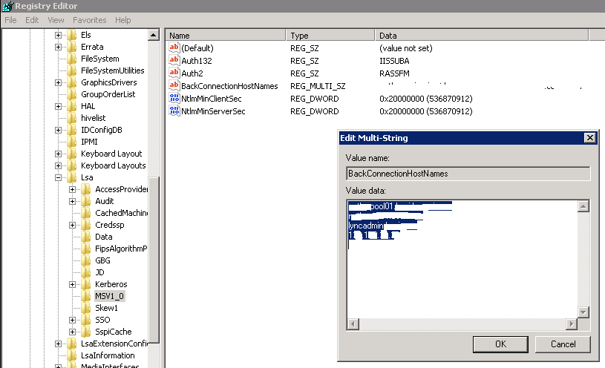Click the Auth2 string value icon

174,73
